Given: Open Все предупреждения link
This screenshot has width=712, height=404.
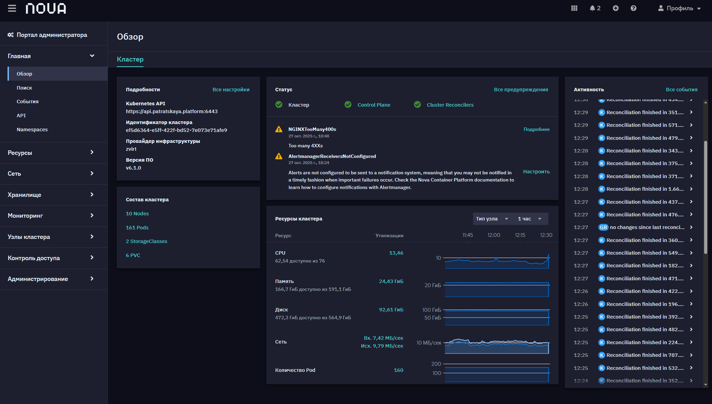Looking at the screenshot, I should click(521, 90).
